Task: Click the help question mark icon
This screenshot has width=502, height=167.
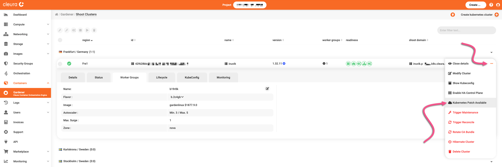Action: tap(491, 5)
